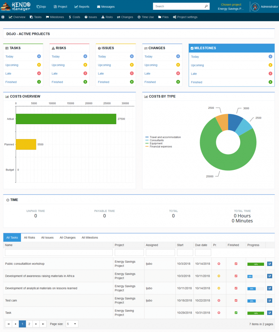Click the top Search box
279x332 pixels.
click(181, 6)
